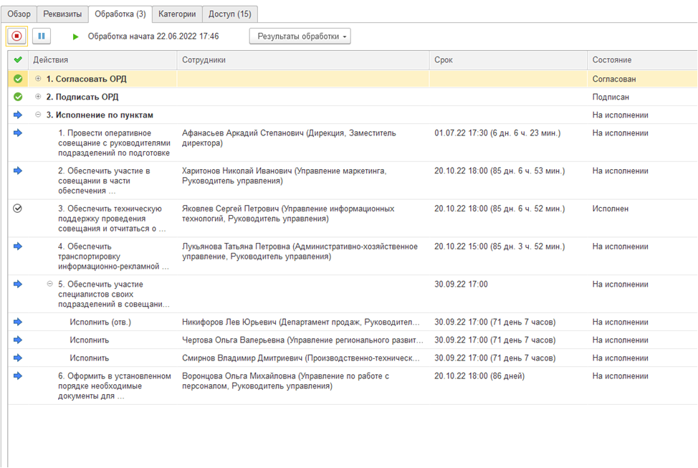Click employee Смирнов Владимир Дмитриевич

[x=300, y=358]
